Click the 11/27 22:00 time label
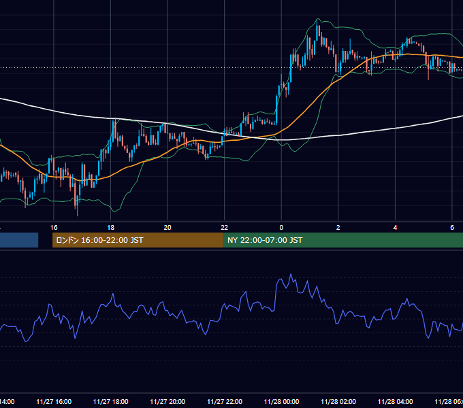The width and height of the screenshot is (463, 408). [x=225, y=401]
